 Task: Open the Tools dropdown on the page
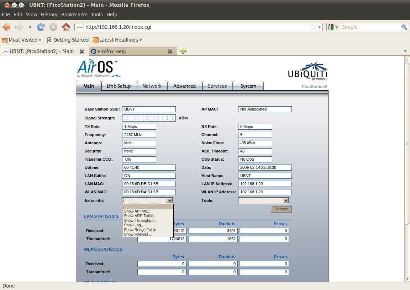point(263,200)
